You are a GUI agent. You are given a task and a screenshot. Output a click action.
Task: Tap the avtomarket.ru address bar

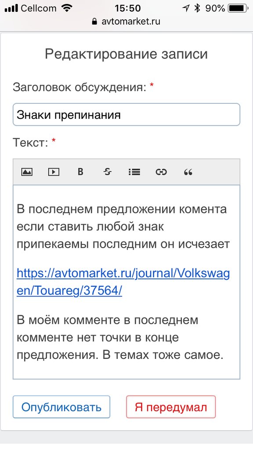point(126,22)
